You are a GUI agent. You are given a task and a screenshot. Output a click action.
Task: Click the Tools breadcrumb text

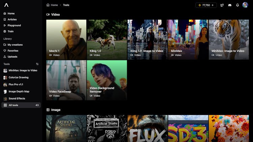point(66,5)
